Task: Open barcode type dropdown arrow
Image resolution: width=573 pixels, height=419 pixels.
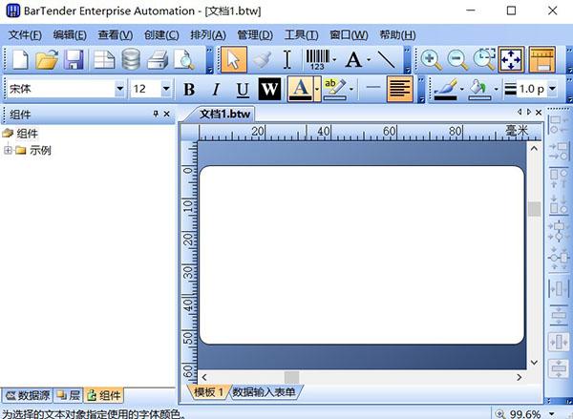Action: [x=334, y=59]
